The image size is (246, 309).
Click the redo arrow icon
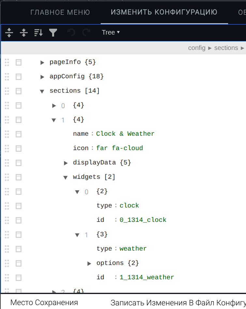(x=86, y=33)
